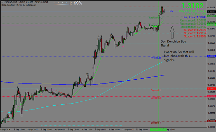This screenshot has width=216, height=132.
Task: Click the red 1.29152 price axis tag
Action: 212,96
